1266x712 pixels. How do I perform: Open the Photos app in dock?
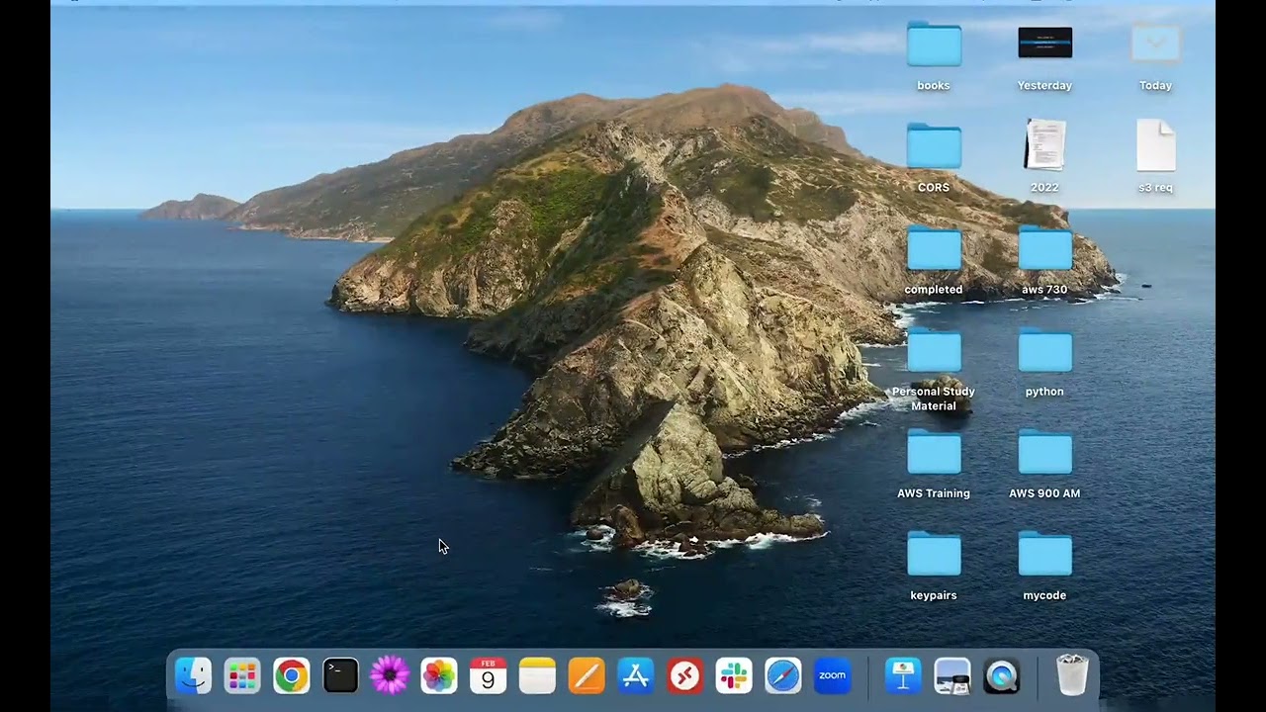(x=438, y=676)
